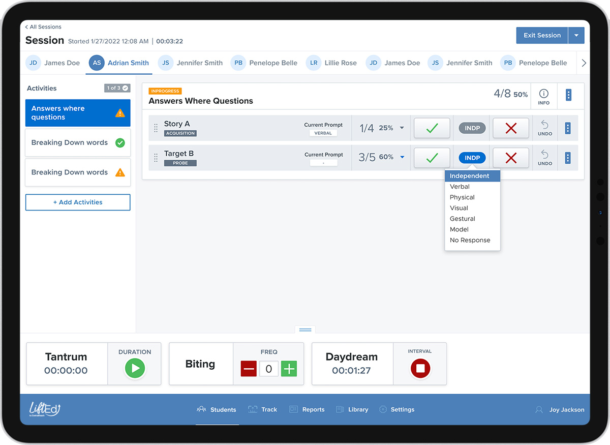Undo last response for Story A
Viewport: 610px width, 445px height.
click(544, 128)
